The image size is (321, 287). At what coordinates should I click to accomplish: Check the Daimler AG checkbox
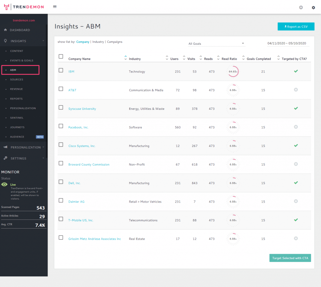61,200
